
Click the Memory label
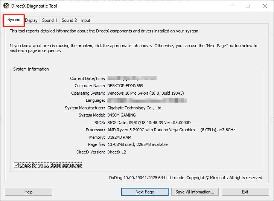click(97, 137)
